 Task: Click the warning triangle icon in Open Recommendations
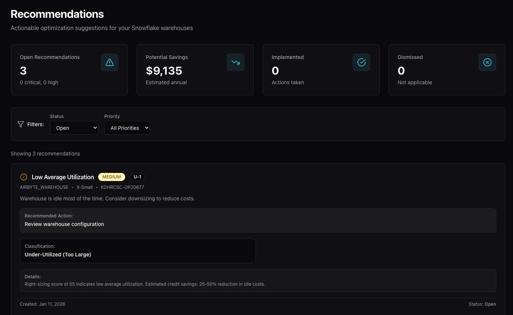[110, 62]
